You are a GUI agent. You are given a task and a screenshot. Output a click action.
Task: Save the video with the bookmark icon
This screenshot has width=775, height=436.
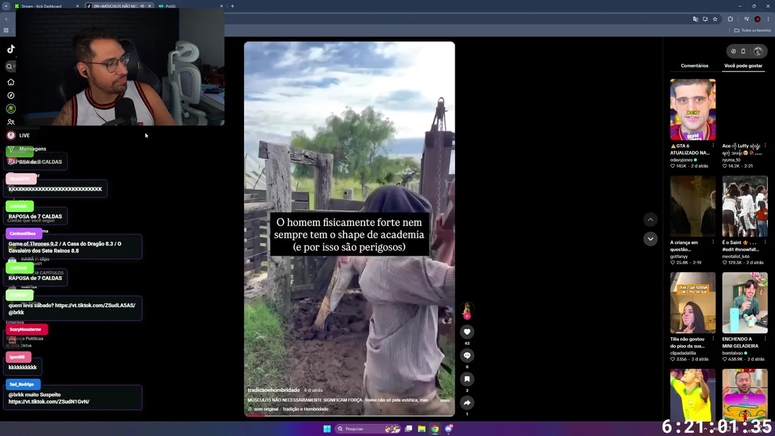coord(467,379)
